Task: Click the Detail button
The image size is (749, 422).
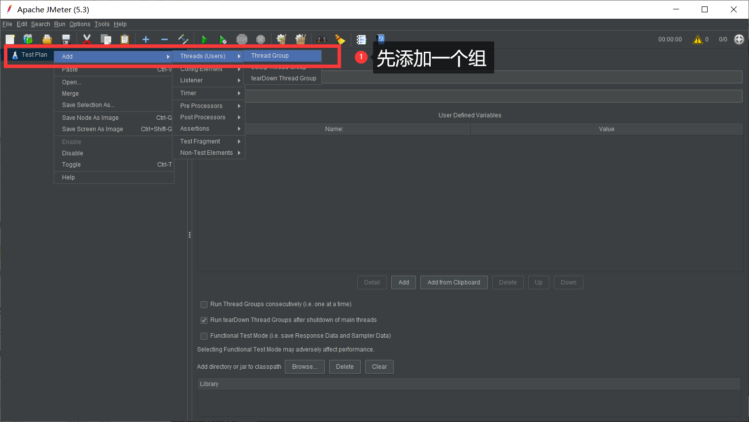Action: point(372,282)
